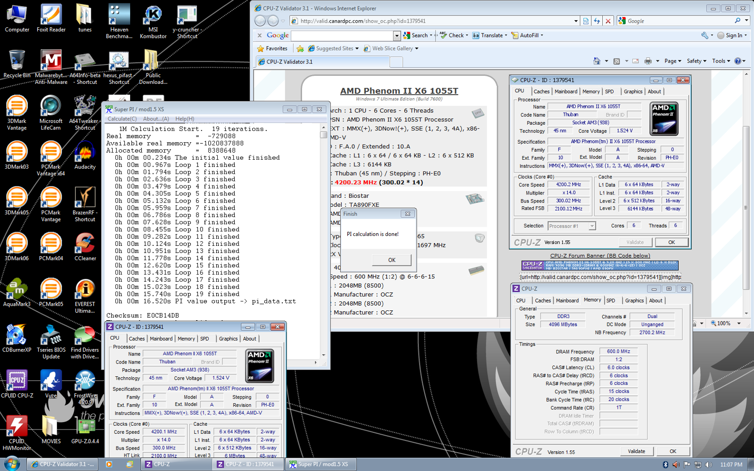Open the SPD tab in top-right CPU-Z
Screen dimensions: 754x471
(x=609, y=91)
